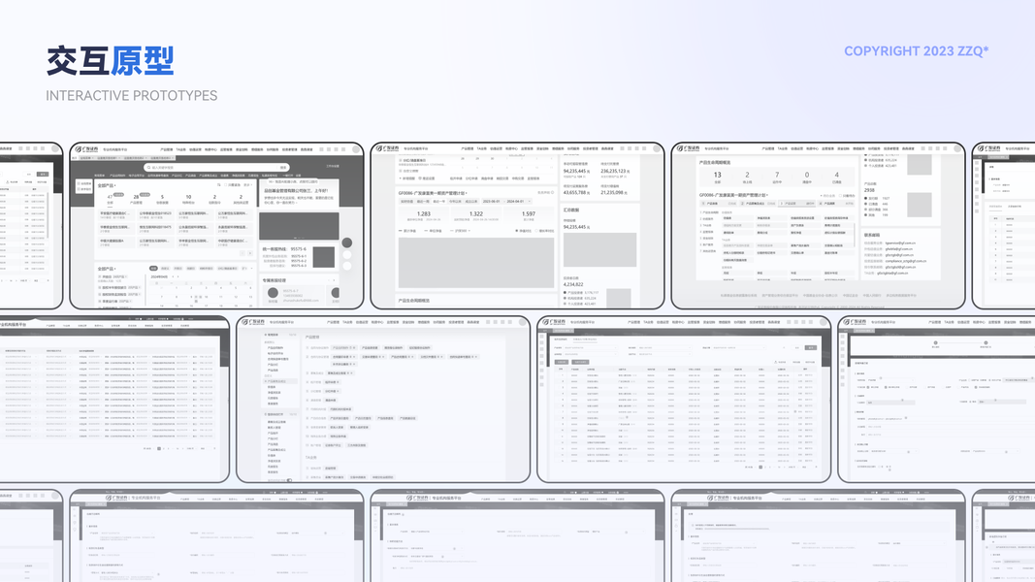The height and width of the screenshot is (582, 1035).
Task: Open the tgservice@gf.com.cn email link
Action: (x=899, y=242)
